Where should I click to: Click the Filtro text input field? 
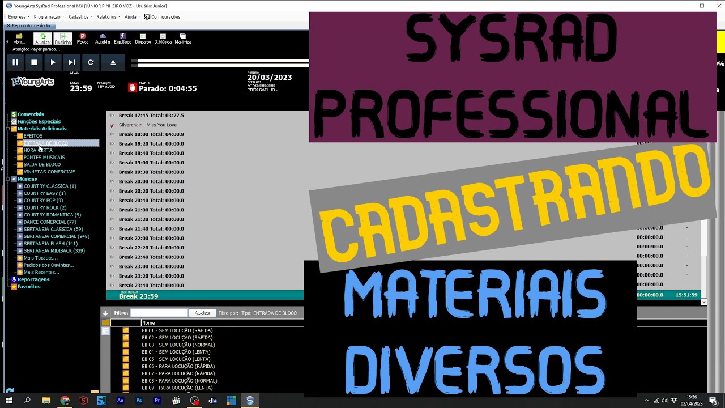click(x=159, y=313)
